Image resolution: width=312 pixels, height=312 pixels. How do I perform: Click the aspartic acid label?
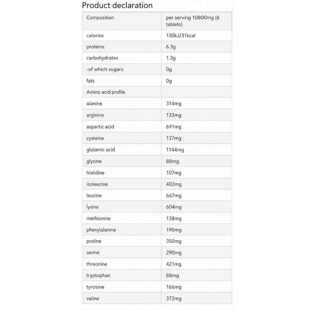coord(100,127)
